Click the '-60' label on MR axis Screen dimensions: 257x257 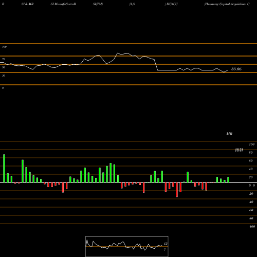coord(251,210)
